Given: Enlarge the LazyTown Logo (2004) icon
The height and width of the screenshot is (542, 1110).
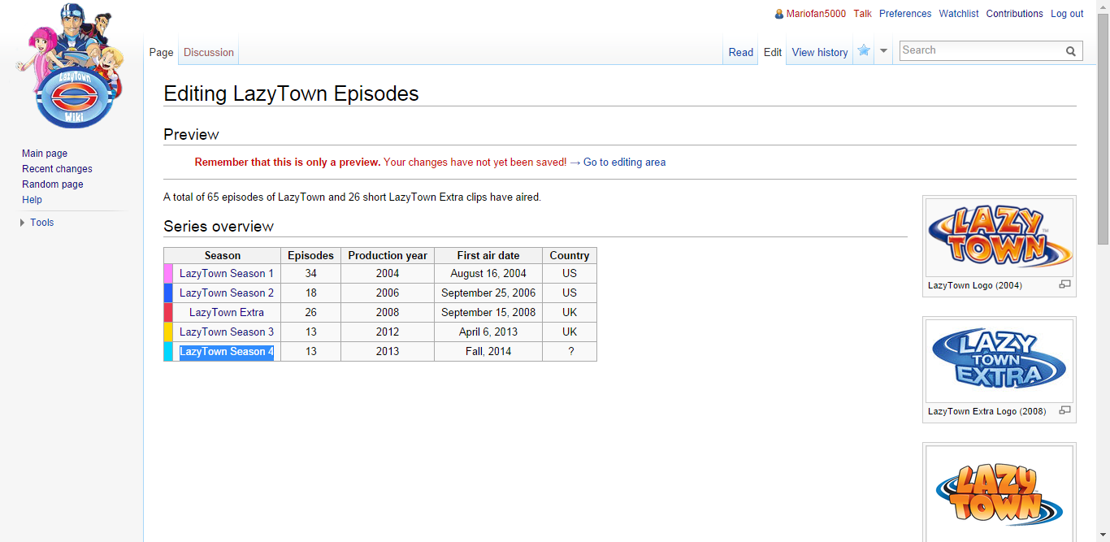Looking at the screenshot, I should tap(1064, 284).
